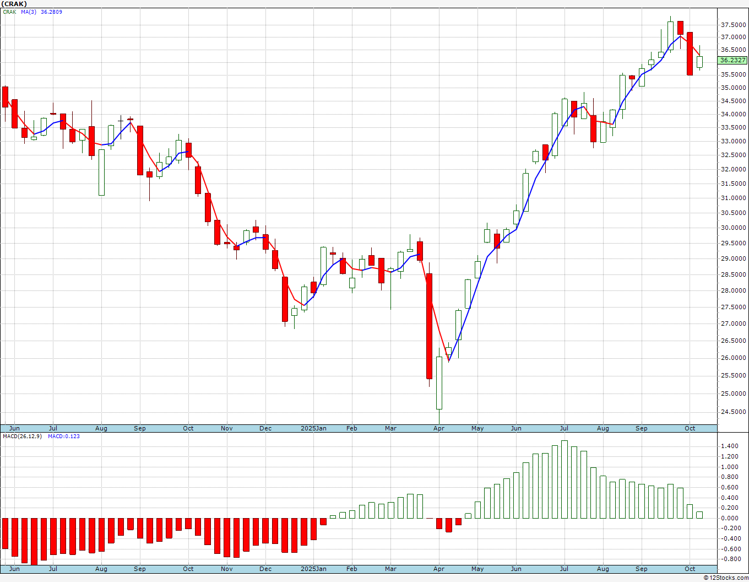Viewport: 749px width, 582px height.
Task: Select the 29.0000 price axis label
Action: tap(733, 258)
